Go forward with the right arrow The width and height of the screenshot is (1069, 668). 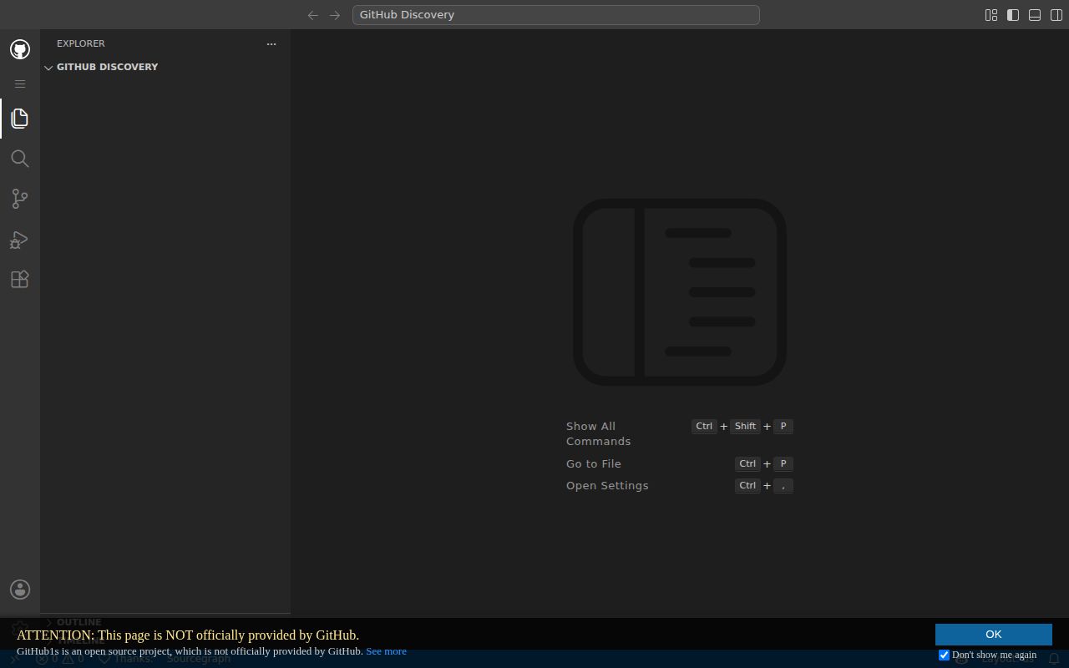(x=335, y=15)
